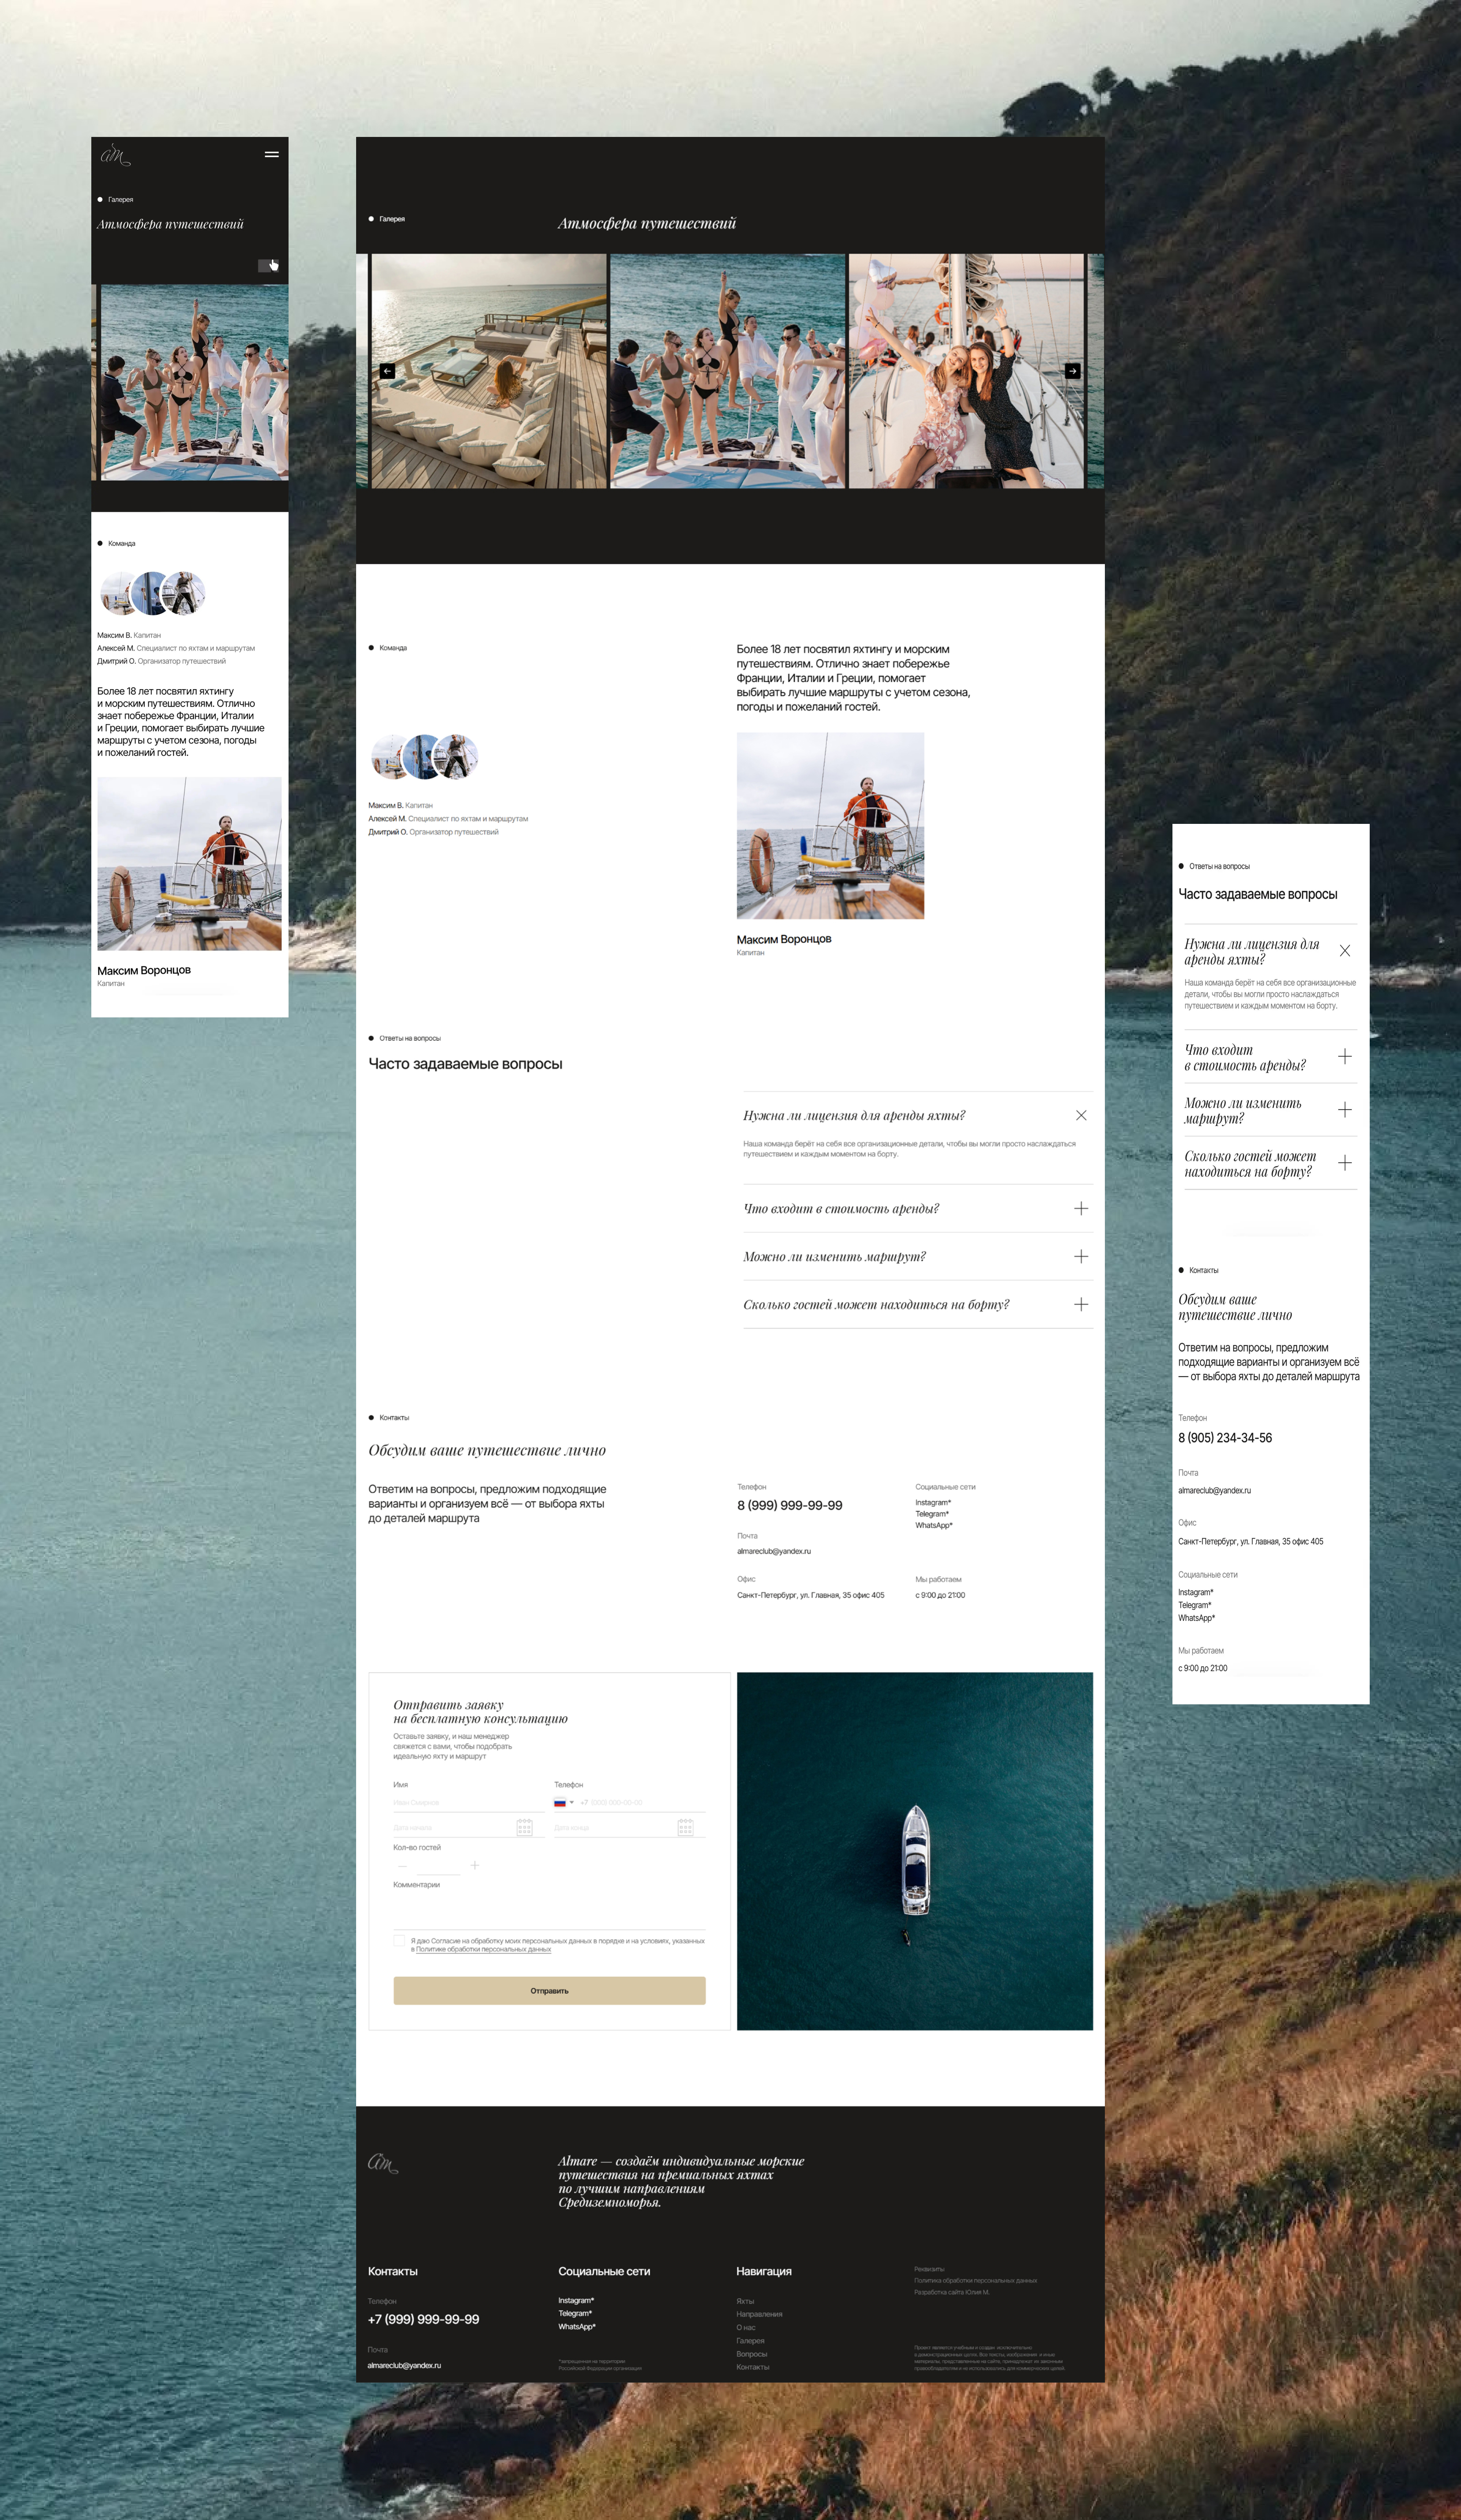The image size is (1461, 2520).
Task: Open Реквизиты link in the footer
Action: pos(929,2269)
